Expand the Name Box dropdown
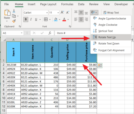134x114 pixels. [x=22, y=33]
